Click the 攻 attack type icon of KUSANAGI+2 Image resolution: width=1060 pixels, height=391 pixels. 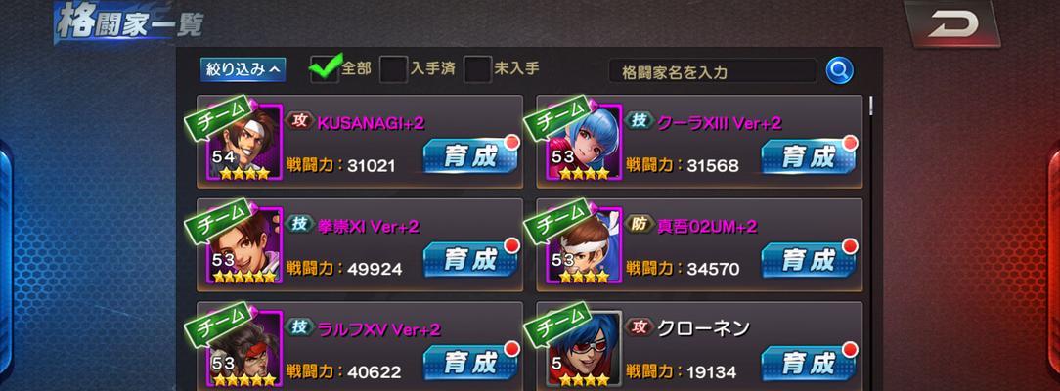tap(299, 121)
